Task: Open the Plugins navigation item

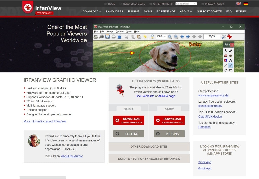Action: click(133, 11)
